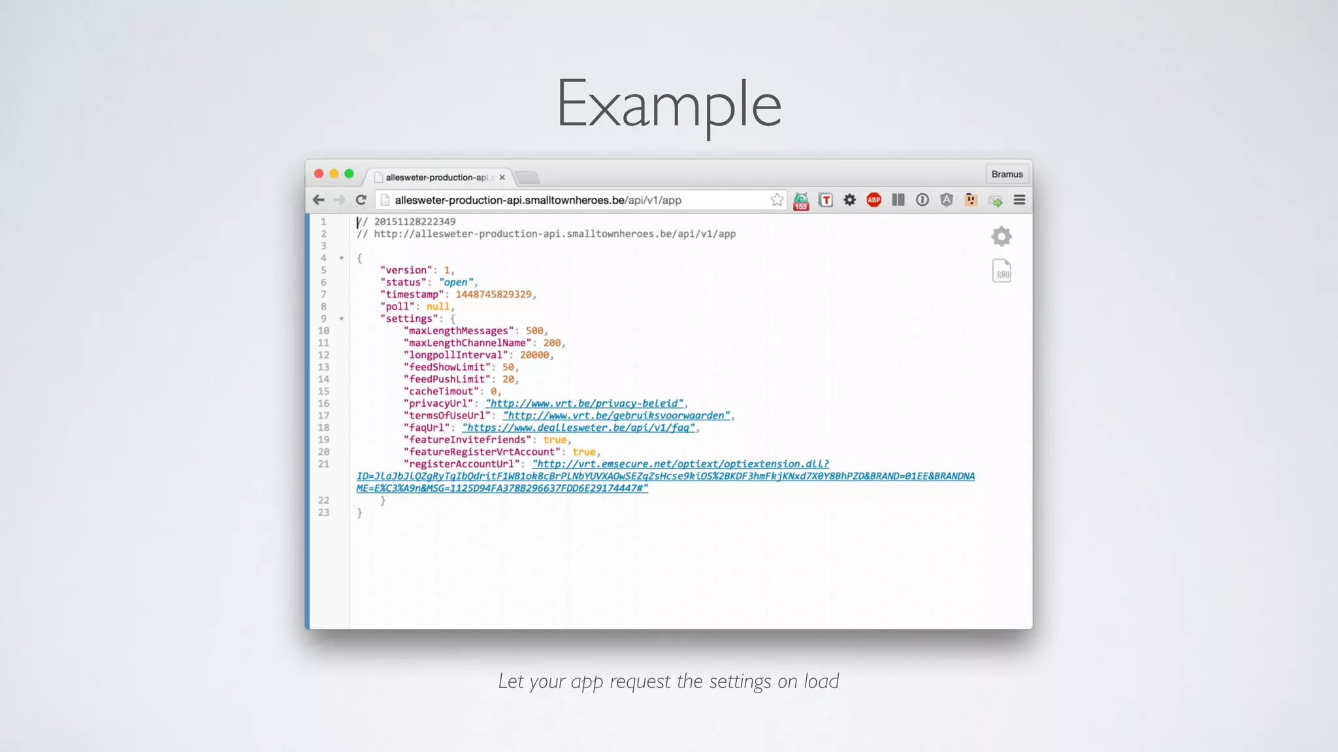
Task: Open the black gear extension in toolbar
Action: (849, 200)
